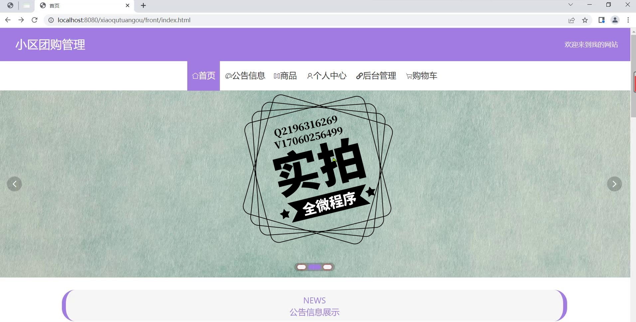Open the 后台管理 navigation item
The height and width of the screenshot is (322, 636).
pyautogui.click(x=376, y=76)
